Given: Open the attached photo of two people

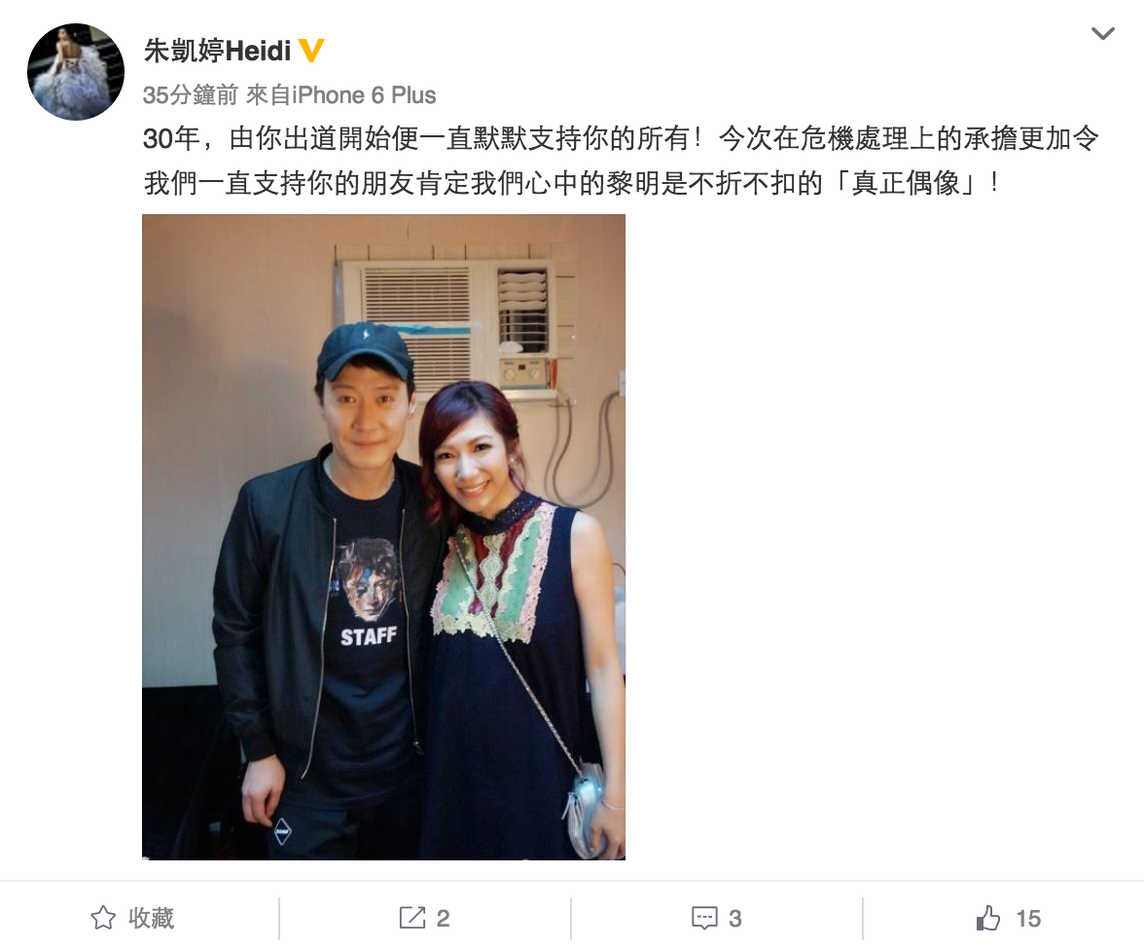Looking at the screenshot, I should pyautogui.click(x=383, y=536).
